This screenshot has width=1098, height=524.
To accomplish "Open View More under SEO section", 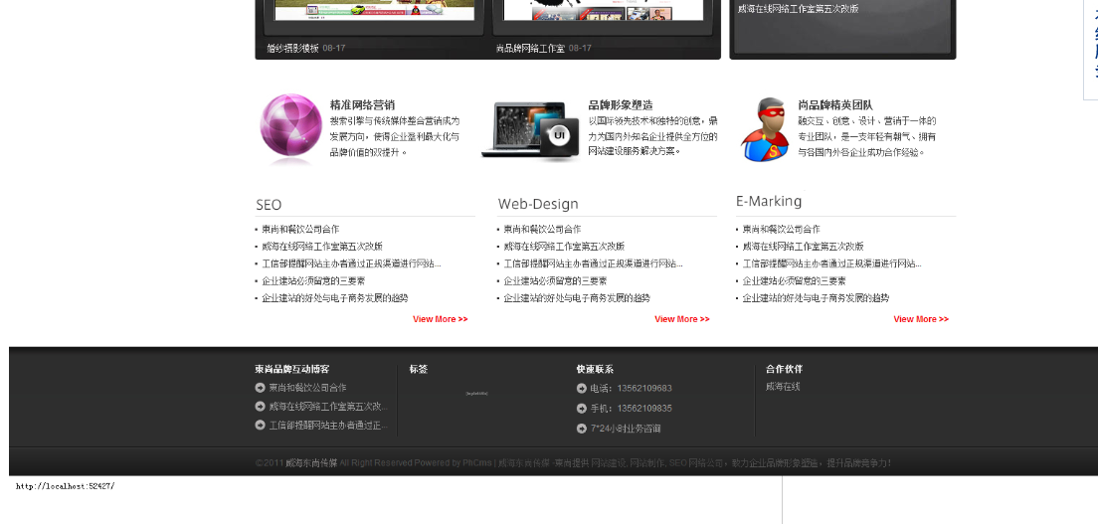I will coord(440,319).
